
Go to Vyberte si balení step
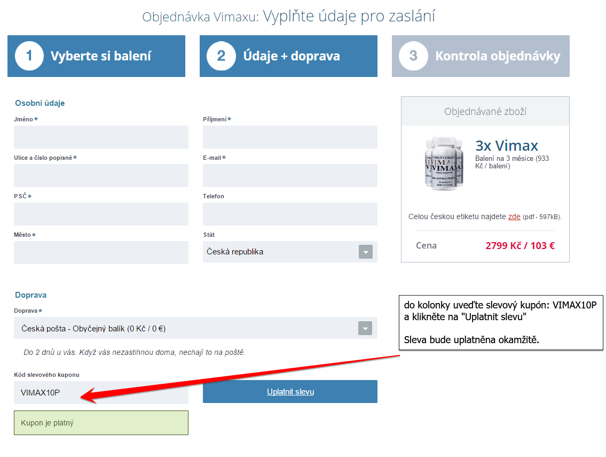[x=96, y=56]
